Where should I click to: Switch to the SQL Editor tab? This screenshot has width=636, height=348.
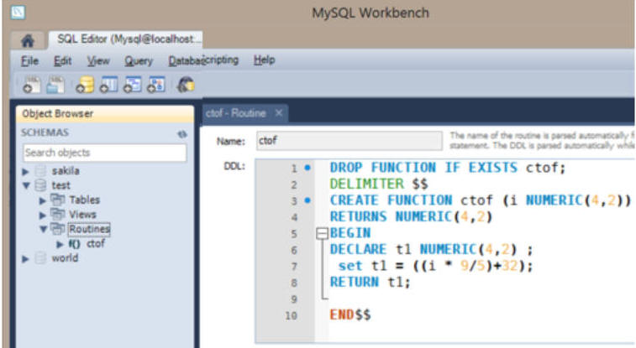[126, 39]
